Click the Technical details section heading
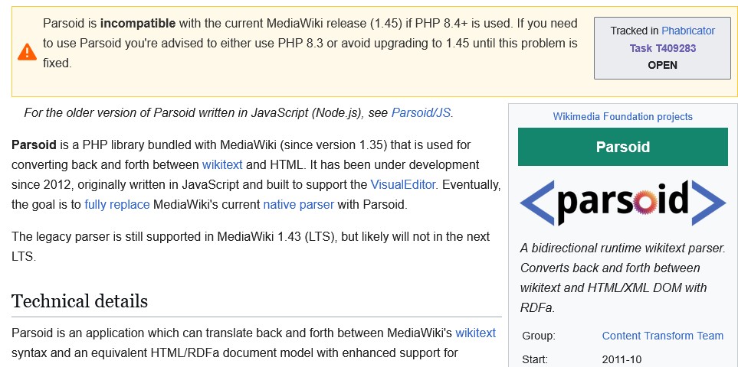This screenshot has width=738, height=367. (x=80, y=300)
